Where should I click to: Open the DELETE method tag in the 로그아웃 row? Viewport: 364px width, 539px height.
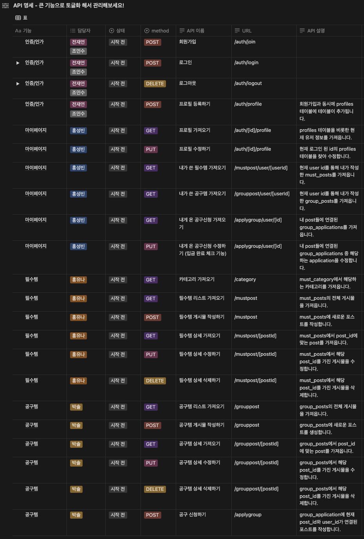tap(155, 84)
